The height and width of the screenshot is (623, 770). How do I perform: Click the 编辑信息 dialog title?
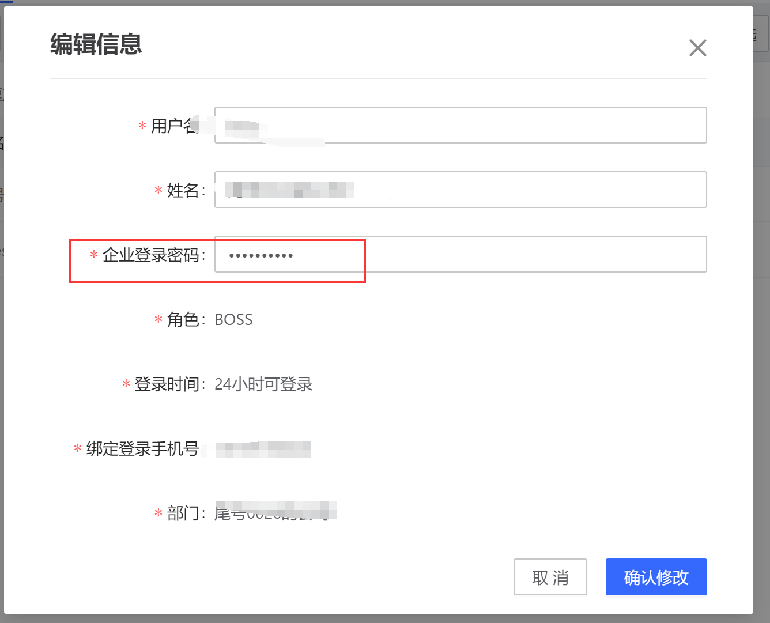(97, 44)
